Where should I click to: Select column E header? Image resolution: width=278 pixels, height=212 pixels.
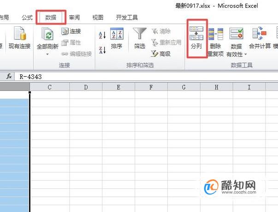[118, 87]
